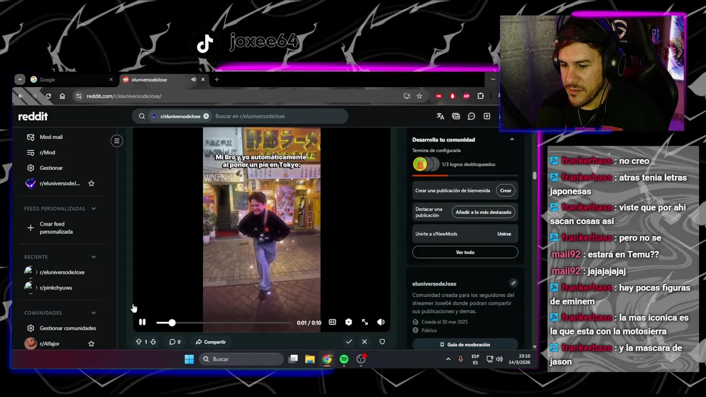Collapse Desarrolla tu comunidad card
Image resolution: width=706 pixels, height=397 pixels.
[512, 140]
